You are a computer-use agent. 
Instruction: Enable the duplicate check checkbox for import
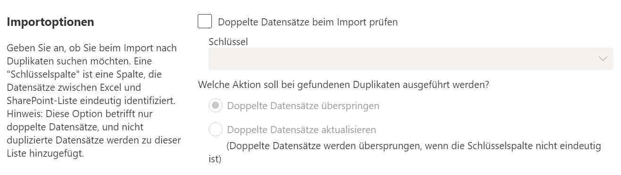click(x=205, y=22)
